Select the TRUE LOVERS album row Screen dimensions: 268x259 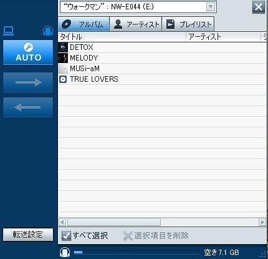[163, 79]
